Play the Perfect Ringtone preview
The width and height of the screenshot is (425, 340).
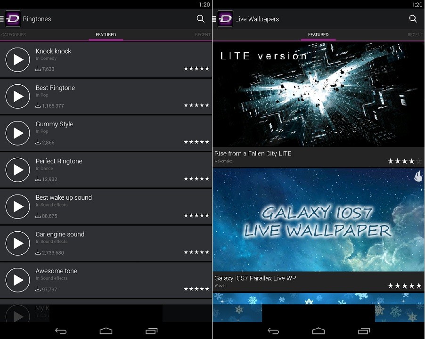(17, 170)
